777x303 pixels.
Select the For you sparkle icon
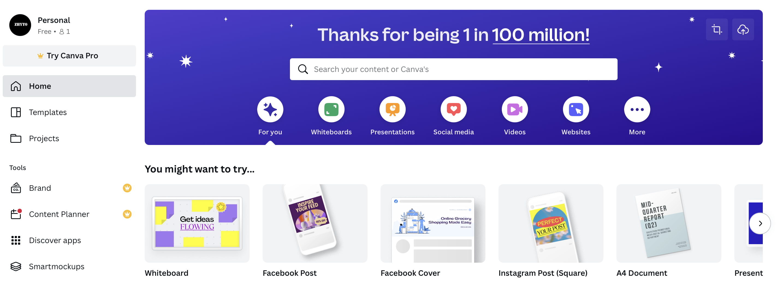(x=270, y=110)
